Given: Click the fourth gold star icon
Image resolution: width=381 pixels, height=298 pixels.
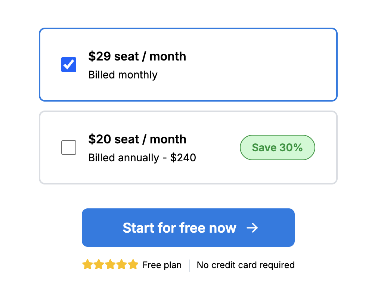Looking at the screenshot, I should 121,265.
